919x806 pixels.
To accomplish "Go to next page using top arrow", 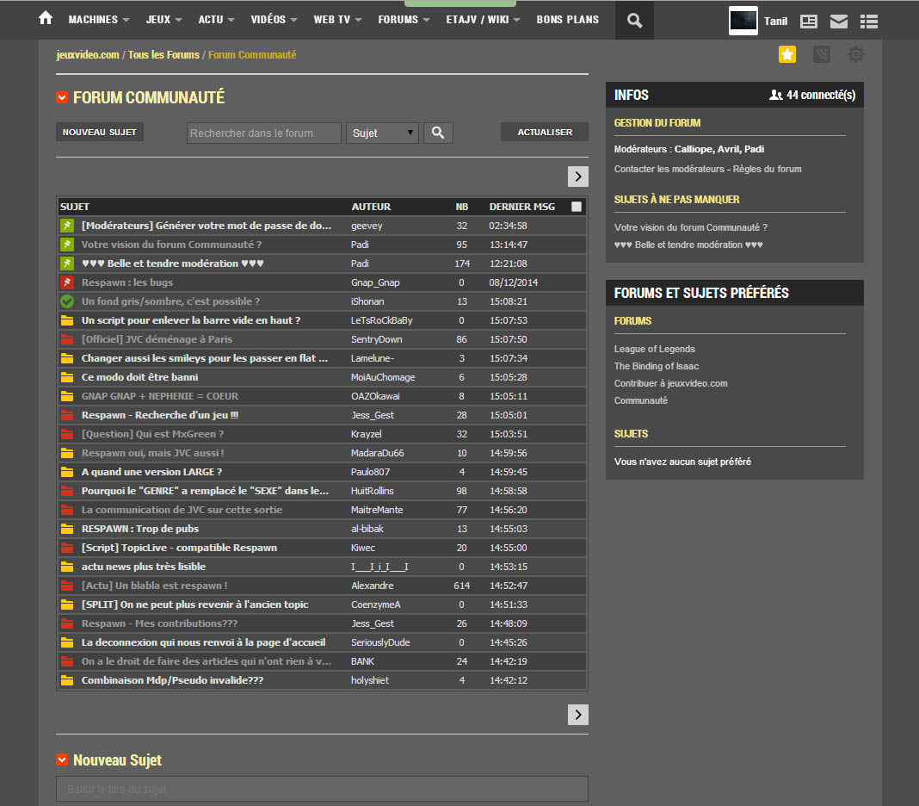I will 578,177.
